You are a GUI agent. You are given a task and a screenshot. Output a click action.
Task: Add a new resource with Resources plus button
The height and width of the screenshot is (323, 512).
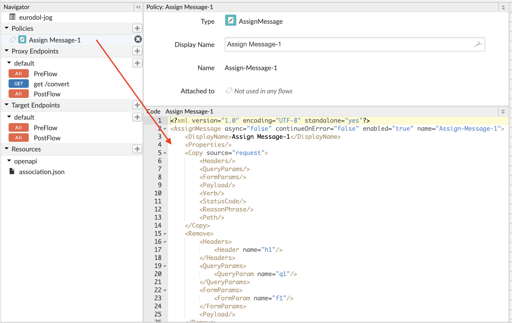[x=137, y=149]
